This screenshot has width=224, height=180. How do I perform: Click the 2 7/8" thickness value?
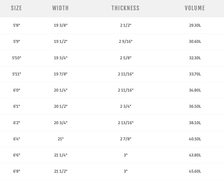tap(125, 139)
